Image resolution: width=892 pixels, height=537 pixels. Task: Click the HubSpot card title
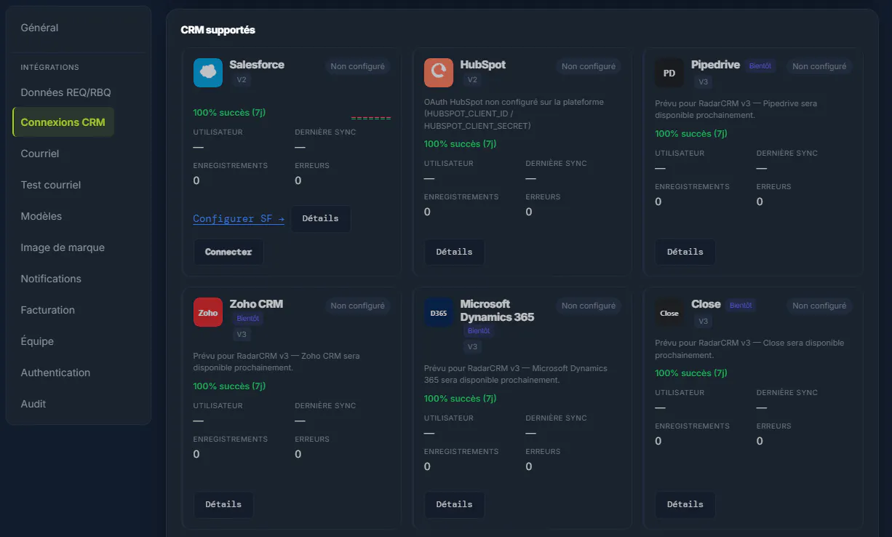pyautogui.click(x=483, y=65)
